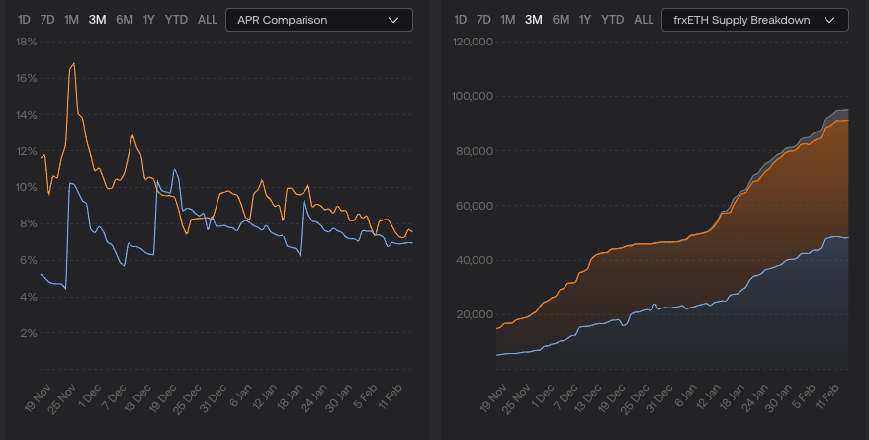The width and height of the screenshot is (869, 440).
Task: Select 7D range on APR Comparison chart
Action: click(48, 20)
